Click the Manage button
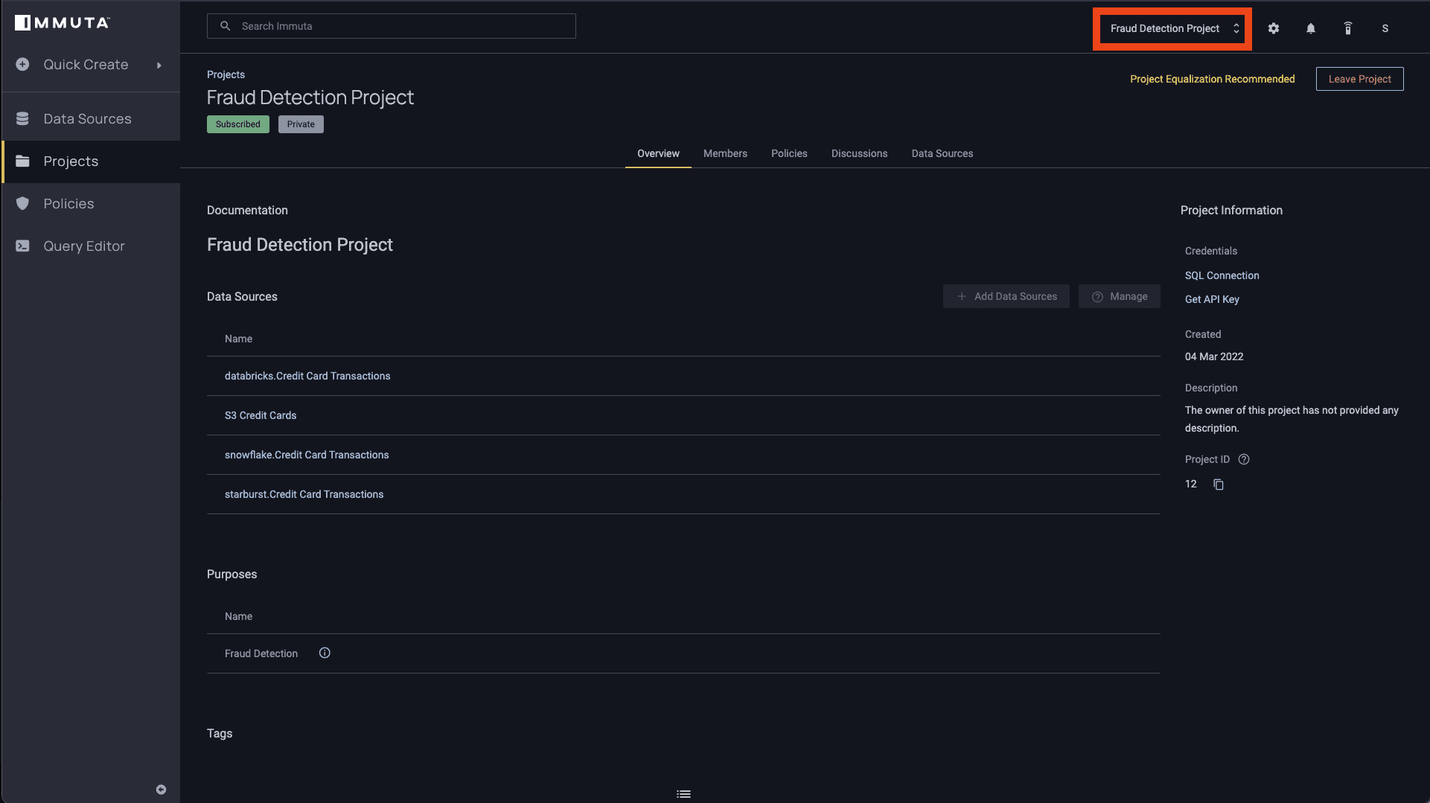Screen dimensions: 1430x803 pyautogui.click(x=1120, y=296)
